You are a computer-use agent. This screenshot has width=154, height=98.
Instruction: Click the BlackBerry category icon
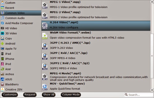[3, 84]
